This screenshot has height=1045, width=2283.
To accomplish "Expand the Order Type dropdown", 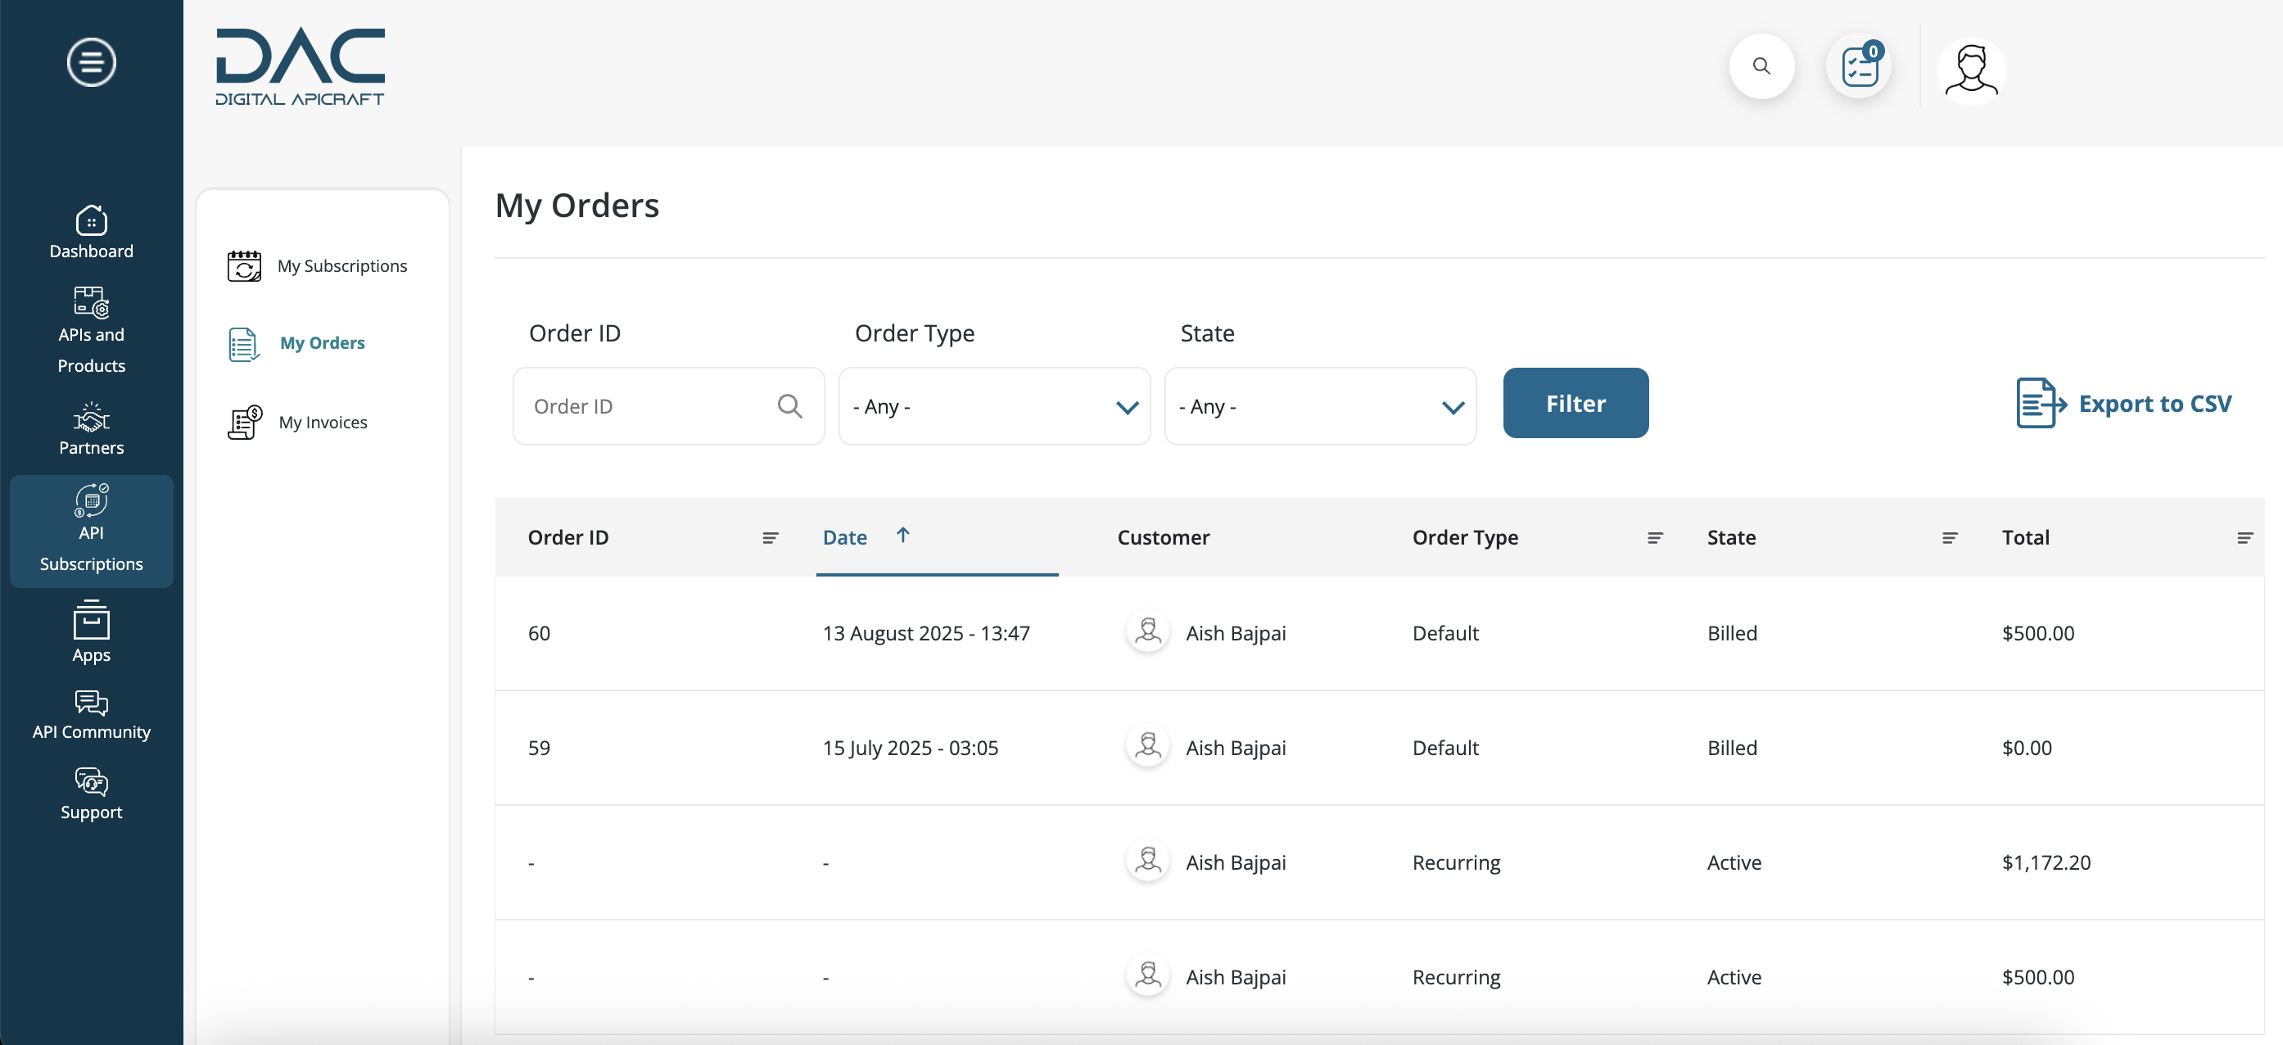I will 994,406.
